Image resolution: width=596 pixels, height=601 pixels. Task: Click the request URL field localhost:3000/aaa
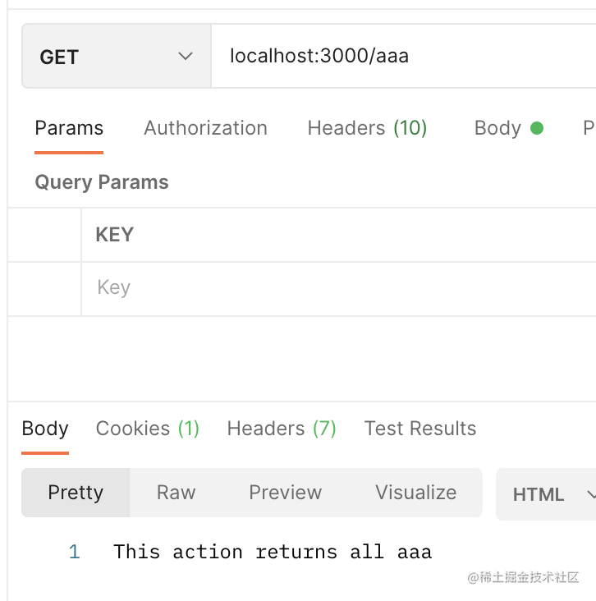click(402, 57)
